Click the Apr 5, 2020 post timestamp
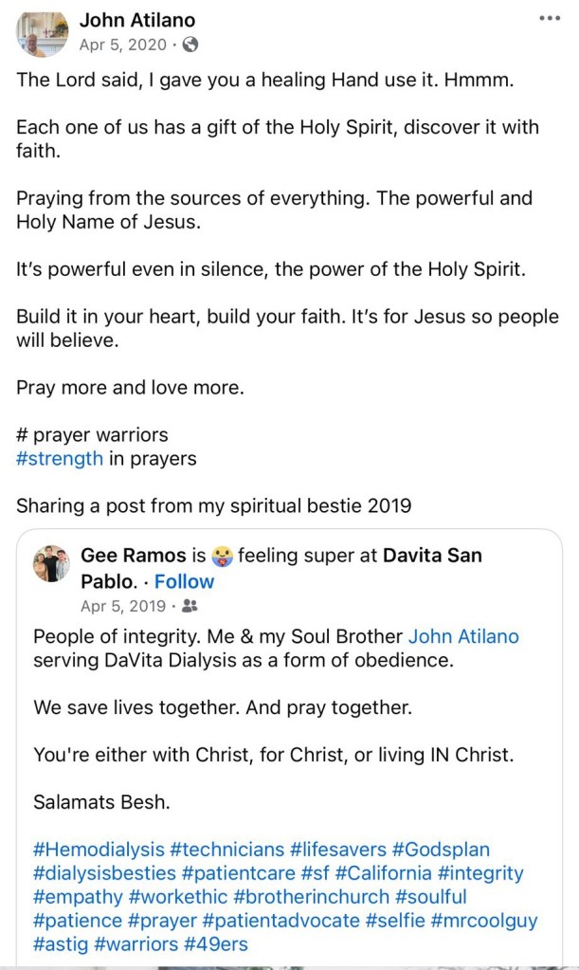Image resolution: width=579 pixels, height=970 pixels. point(122,45)
